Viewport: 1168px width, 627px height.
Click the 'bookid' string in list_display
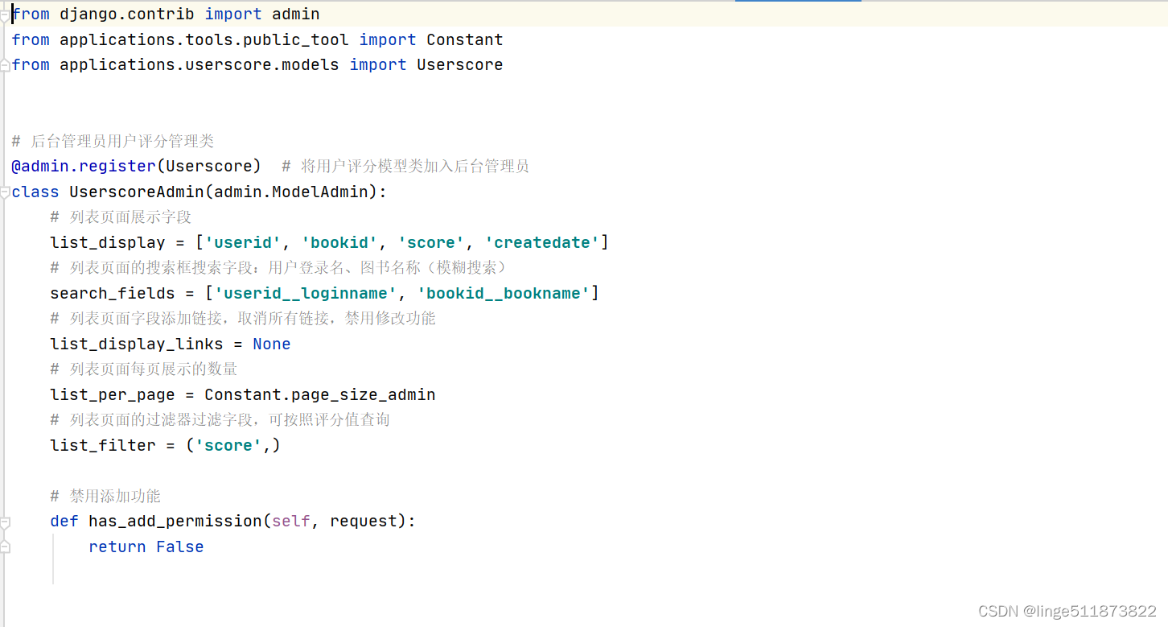point(339,242)
